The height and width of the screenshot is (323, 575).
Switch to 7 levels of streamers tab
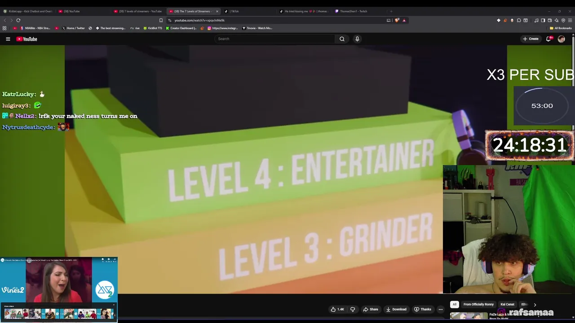[138, 11]
